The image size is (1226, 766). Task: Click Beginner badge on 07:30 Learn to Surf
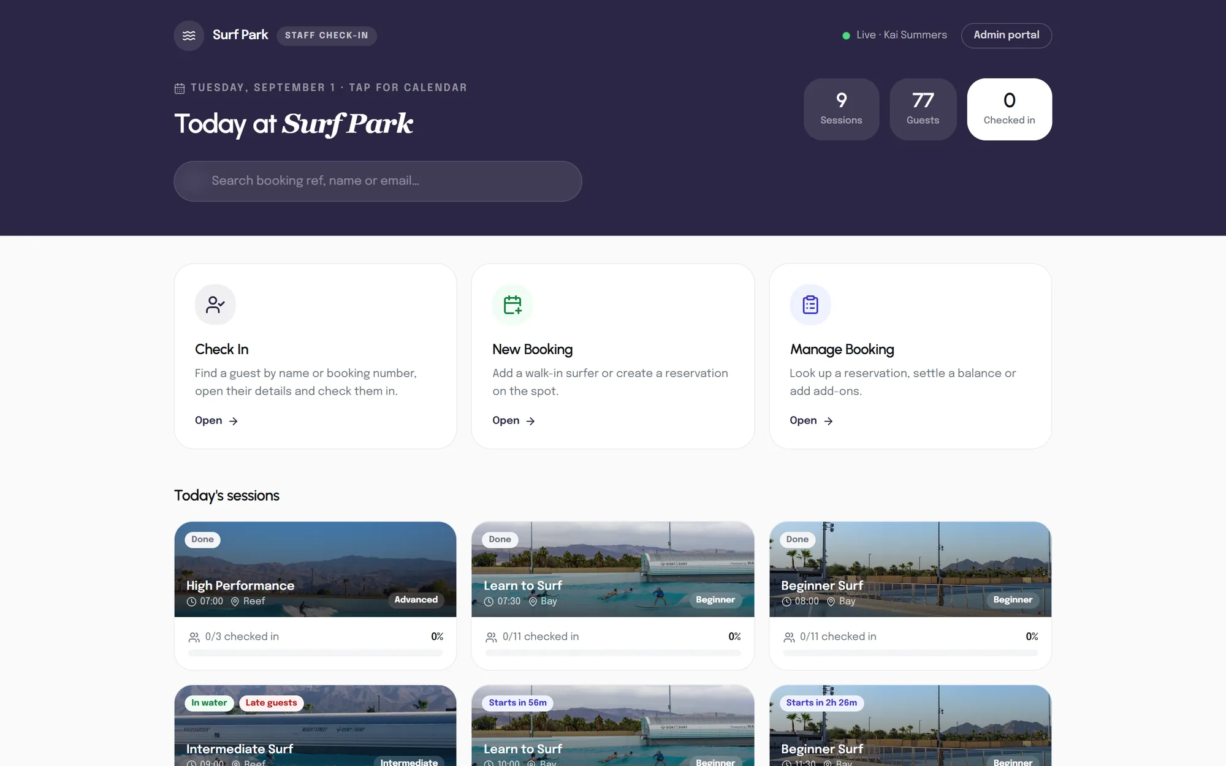715,600
